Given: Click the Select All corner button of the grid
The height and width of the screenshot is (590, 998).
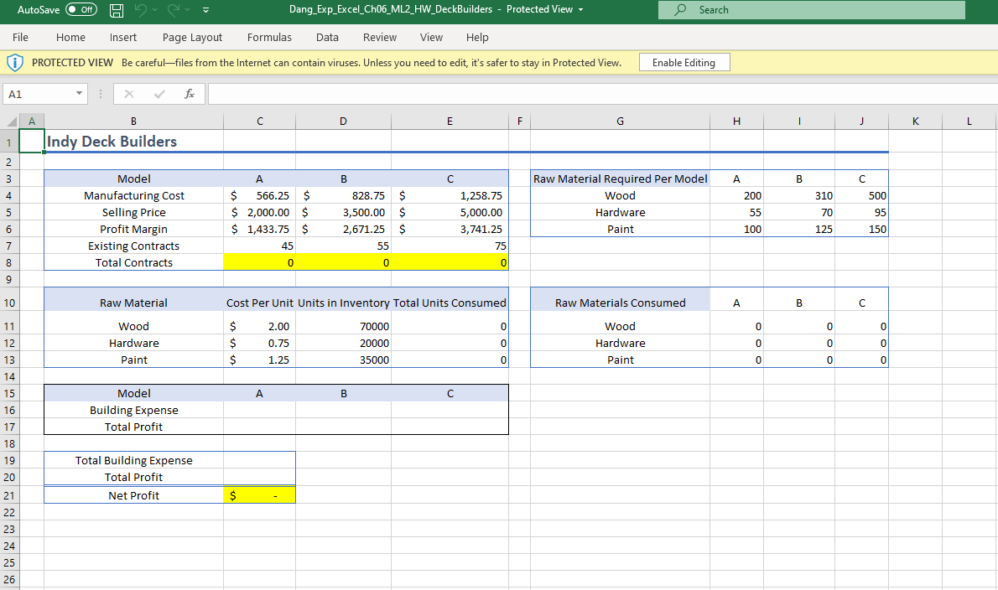Looking at the screenshot, I should click(x=8, y=120).
